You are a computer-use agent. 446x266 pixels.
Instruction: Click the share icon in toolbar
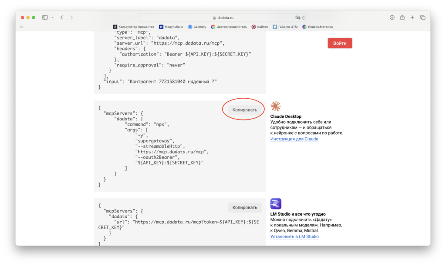point(402,17)
